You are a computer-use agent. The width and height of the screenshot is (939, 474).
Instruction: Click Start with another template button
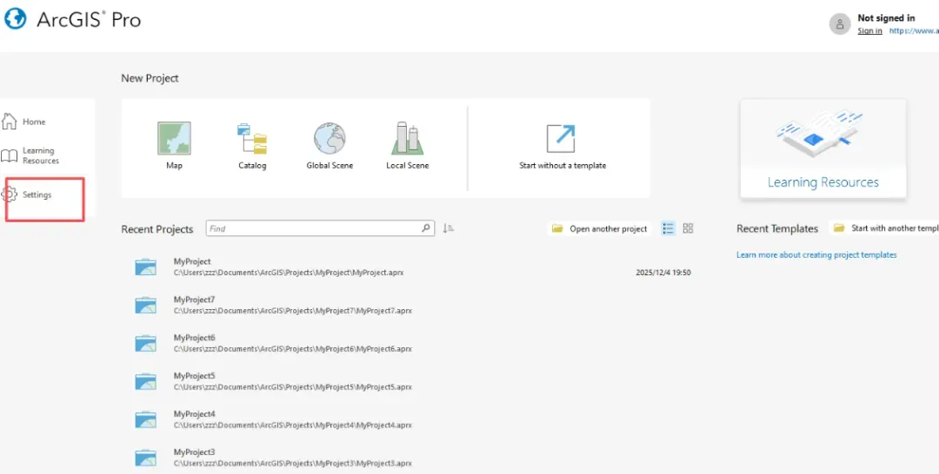(885, 228)
